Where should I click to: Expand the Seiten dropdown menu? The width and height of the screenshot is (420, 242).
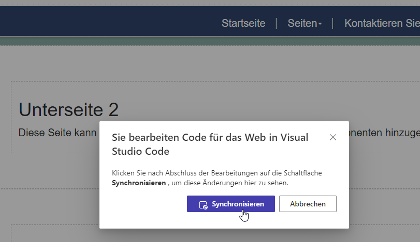coord(305,23)
